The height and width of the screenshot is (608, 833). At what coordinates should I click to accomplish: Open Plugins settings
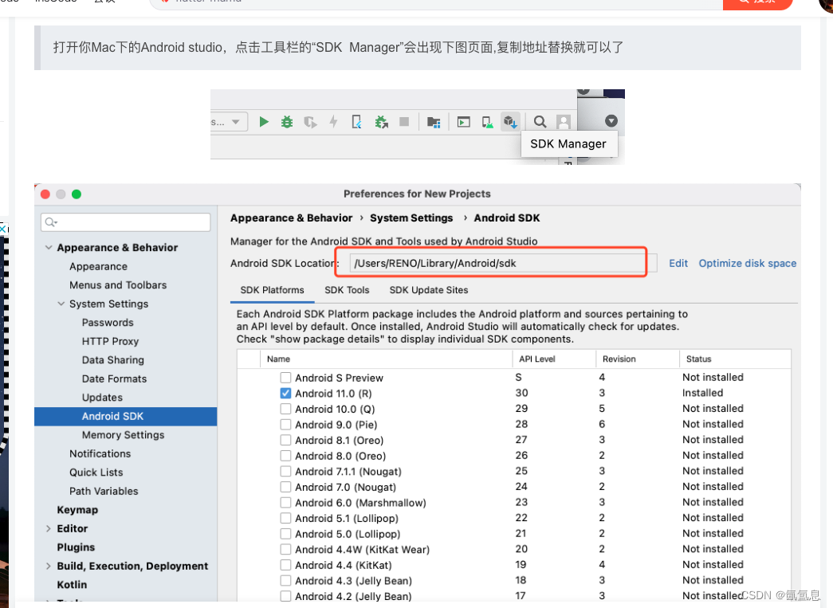(76, 547)
